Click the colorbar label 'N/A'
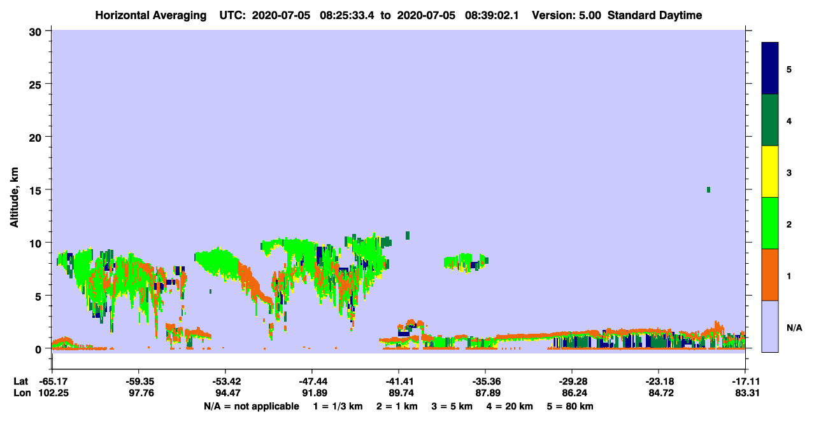This screenshot has width=828, height=424. click(x=794, y=327)
